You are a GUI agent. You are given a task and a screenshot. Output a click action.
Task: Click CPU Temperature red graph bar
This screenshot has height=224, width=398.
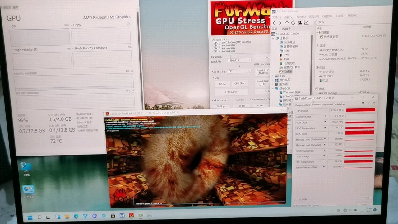click(359, 161)
